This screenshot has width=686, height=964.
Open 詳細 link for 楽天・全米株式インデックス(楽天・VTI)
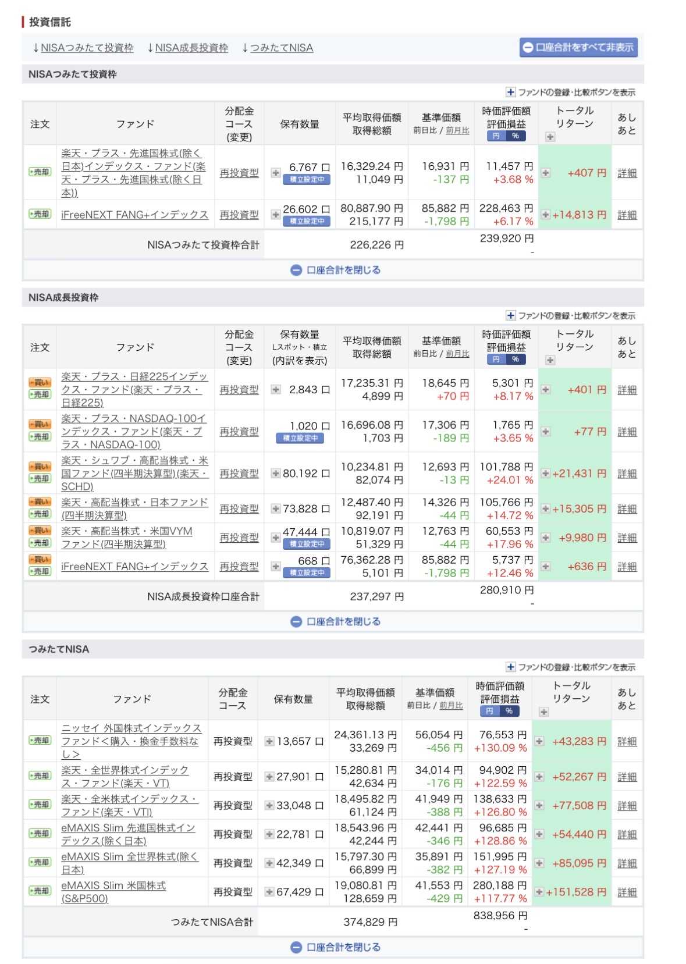[x=627, y=806]
